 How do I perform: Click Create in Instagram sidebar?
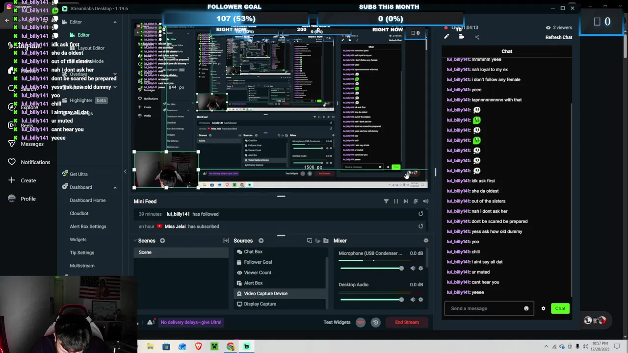(22, 180)
